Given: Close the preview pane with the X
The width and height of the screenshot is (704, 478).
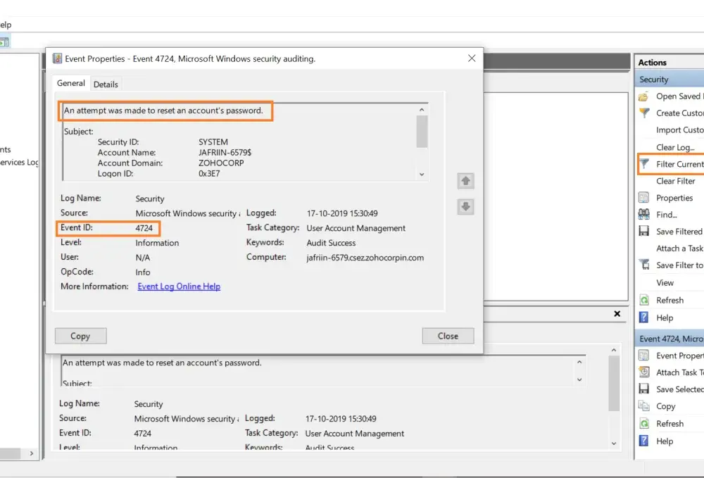Looking at the screenshot, I should point(617,314).
